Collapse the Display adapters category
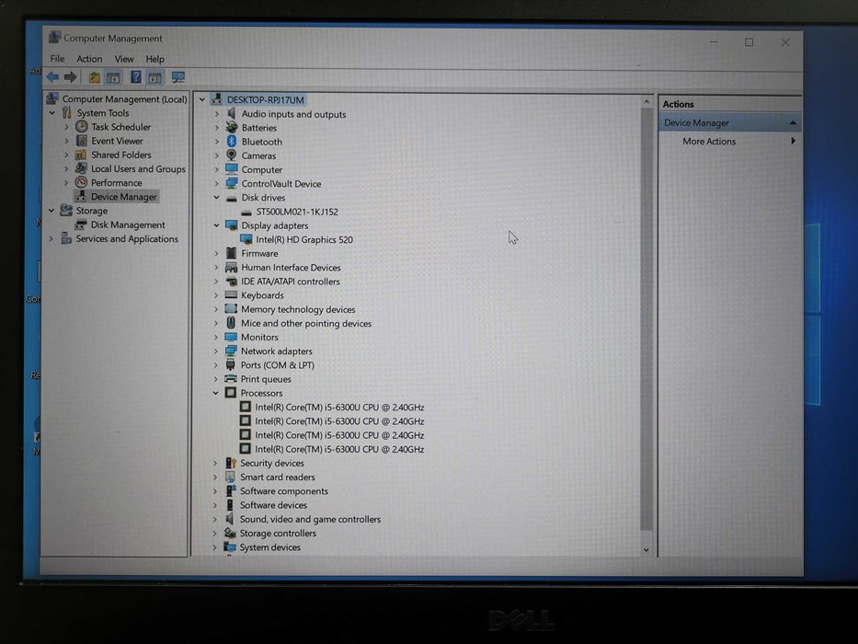Viewport: 858px width, 644px height. (216, 225)
